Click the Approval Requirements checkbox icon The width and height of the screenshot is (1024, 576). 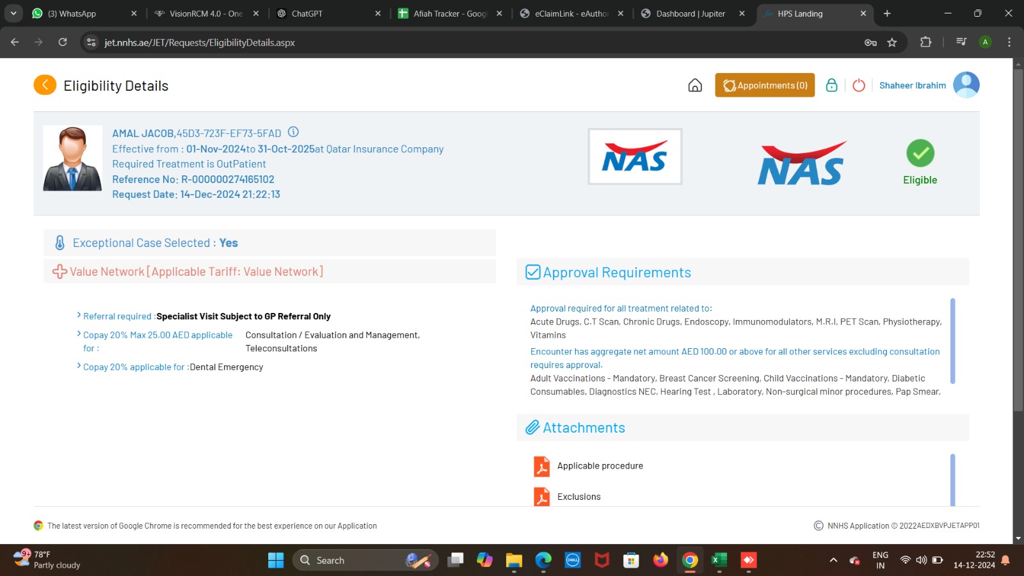(533, 273)
